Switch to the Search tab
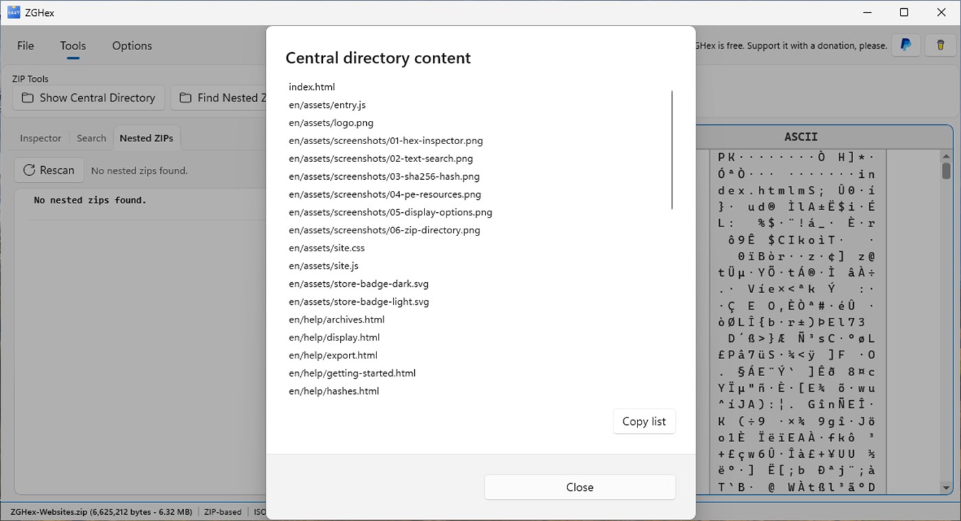The width and height of the screenshot is (961, 521). [91, 138]
